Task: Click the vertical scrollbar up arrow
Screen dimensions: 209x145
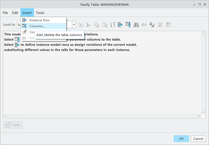Action: (203, 33)
